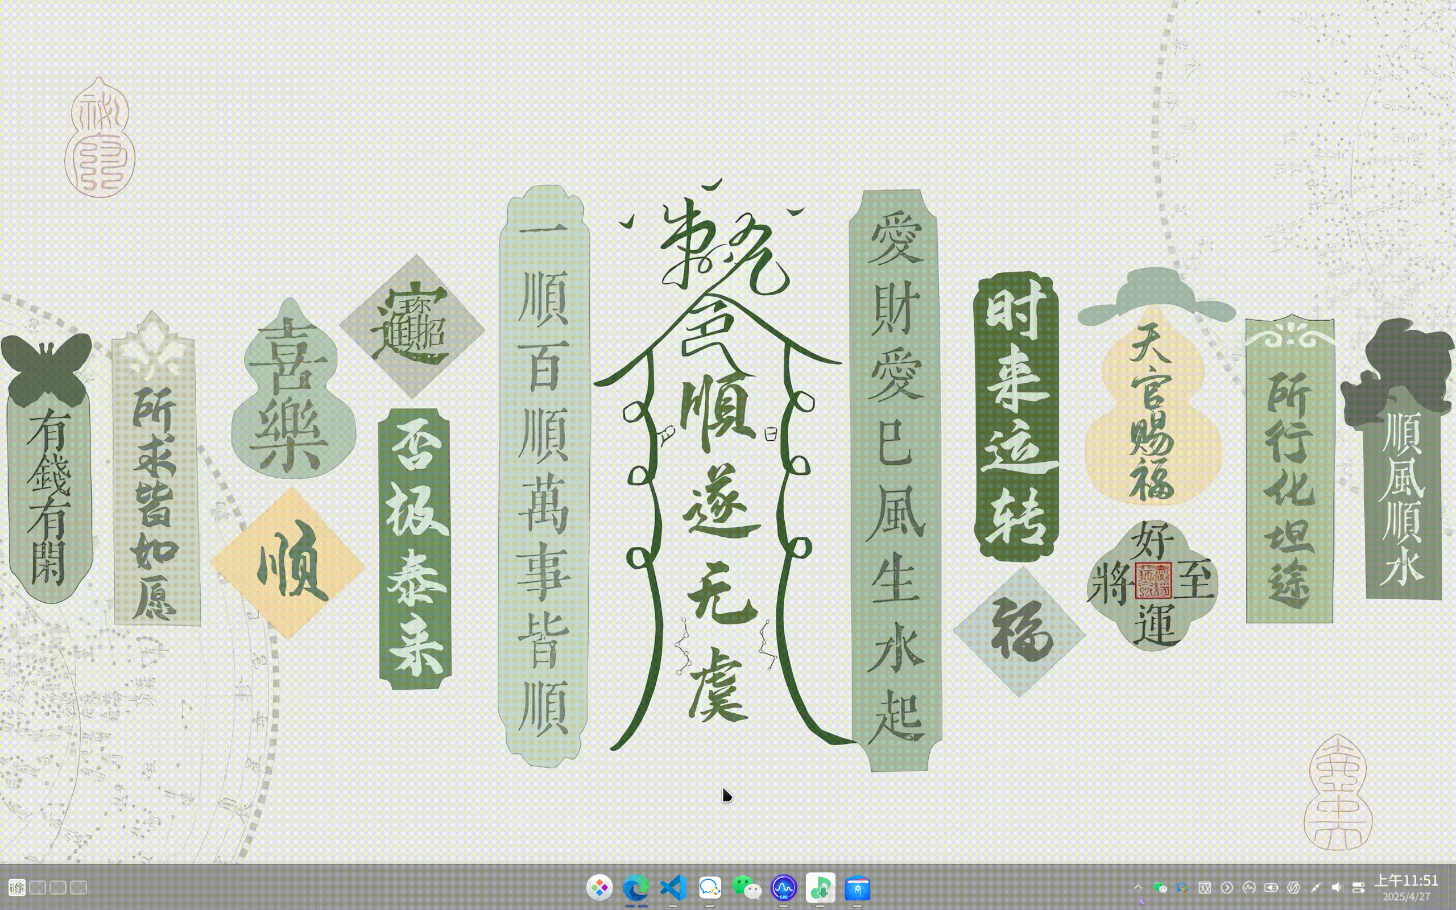Click the plug connector tray icon

click(x=1315, y=887)
